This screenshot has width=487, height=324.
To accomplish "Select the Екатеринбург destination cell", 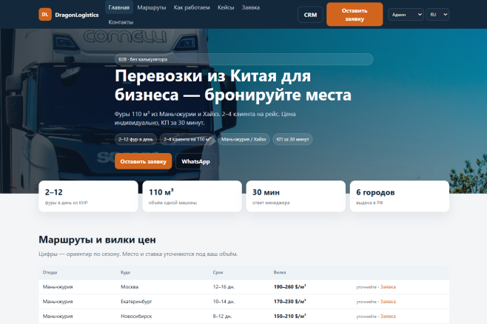I will pyautogui.click(x=136, y=301).
